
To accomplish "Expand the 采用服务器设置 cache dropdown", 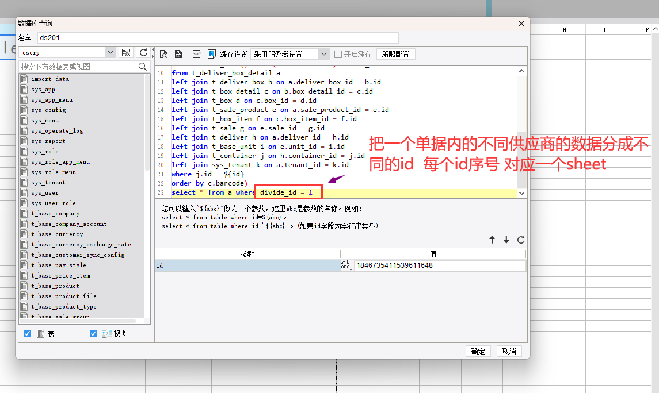I will tap(324, 54).
